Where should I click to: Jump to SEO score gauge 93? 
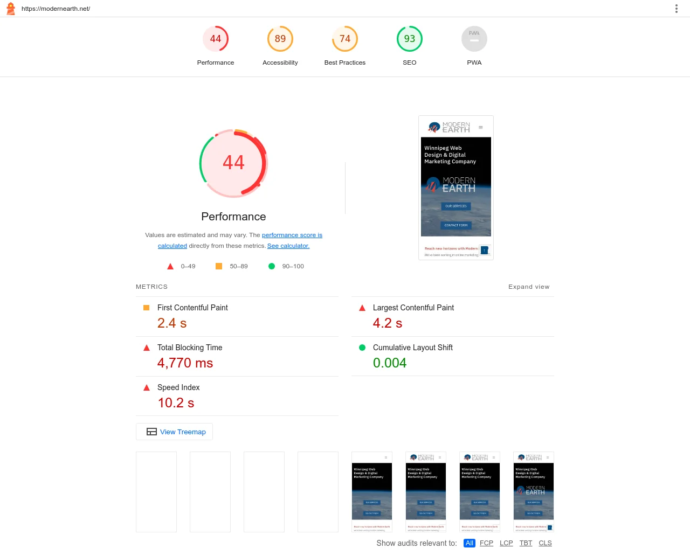point(410,39)
